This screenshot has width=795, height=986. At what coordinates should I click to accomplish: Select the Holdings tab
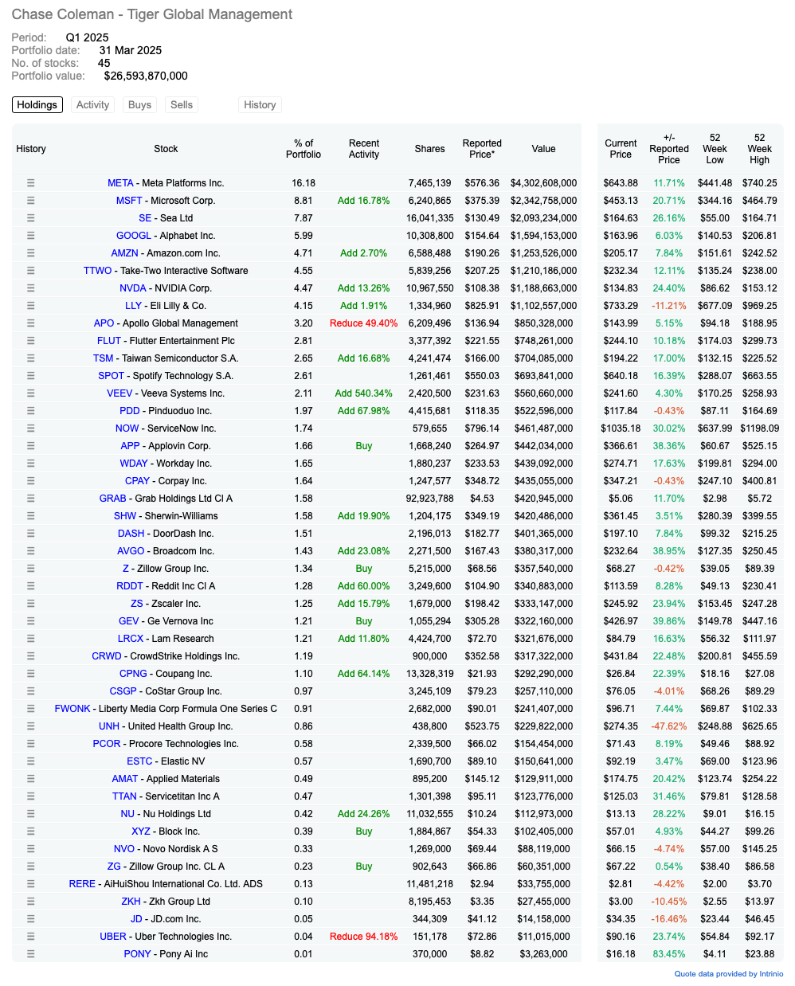click(x=37, y=105)
